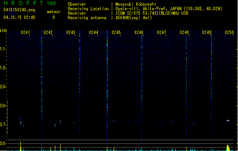Viewport: 238px width, 151px height.
Task: Click the 1.0 kHz axis label
Action: click(x=3, y=68)
